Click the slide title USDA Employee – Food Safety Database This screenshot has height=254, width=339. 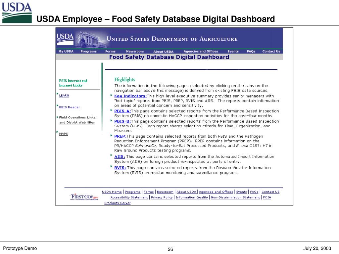[x=156, y=19]
